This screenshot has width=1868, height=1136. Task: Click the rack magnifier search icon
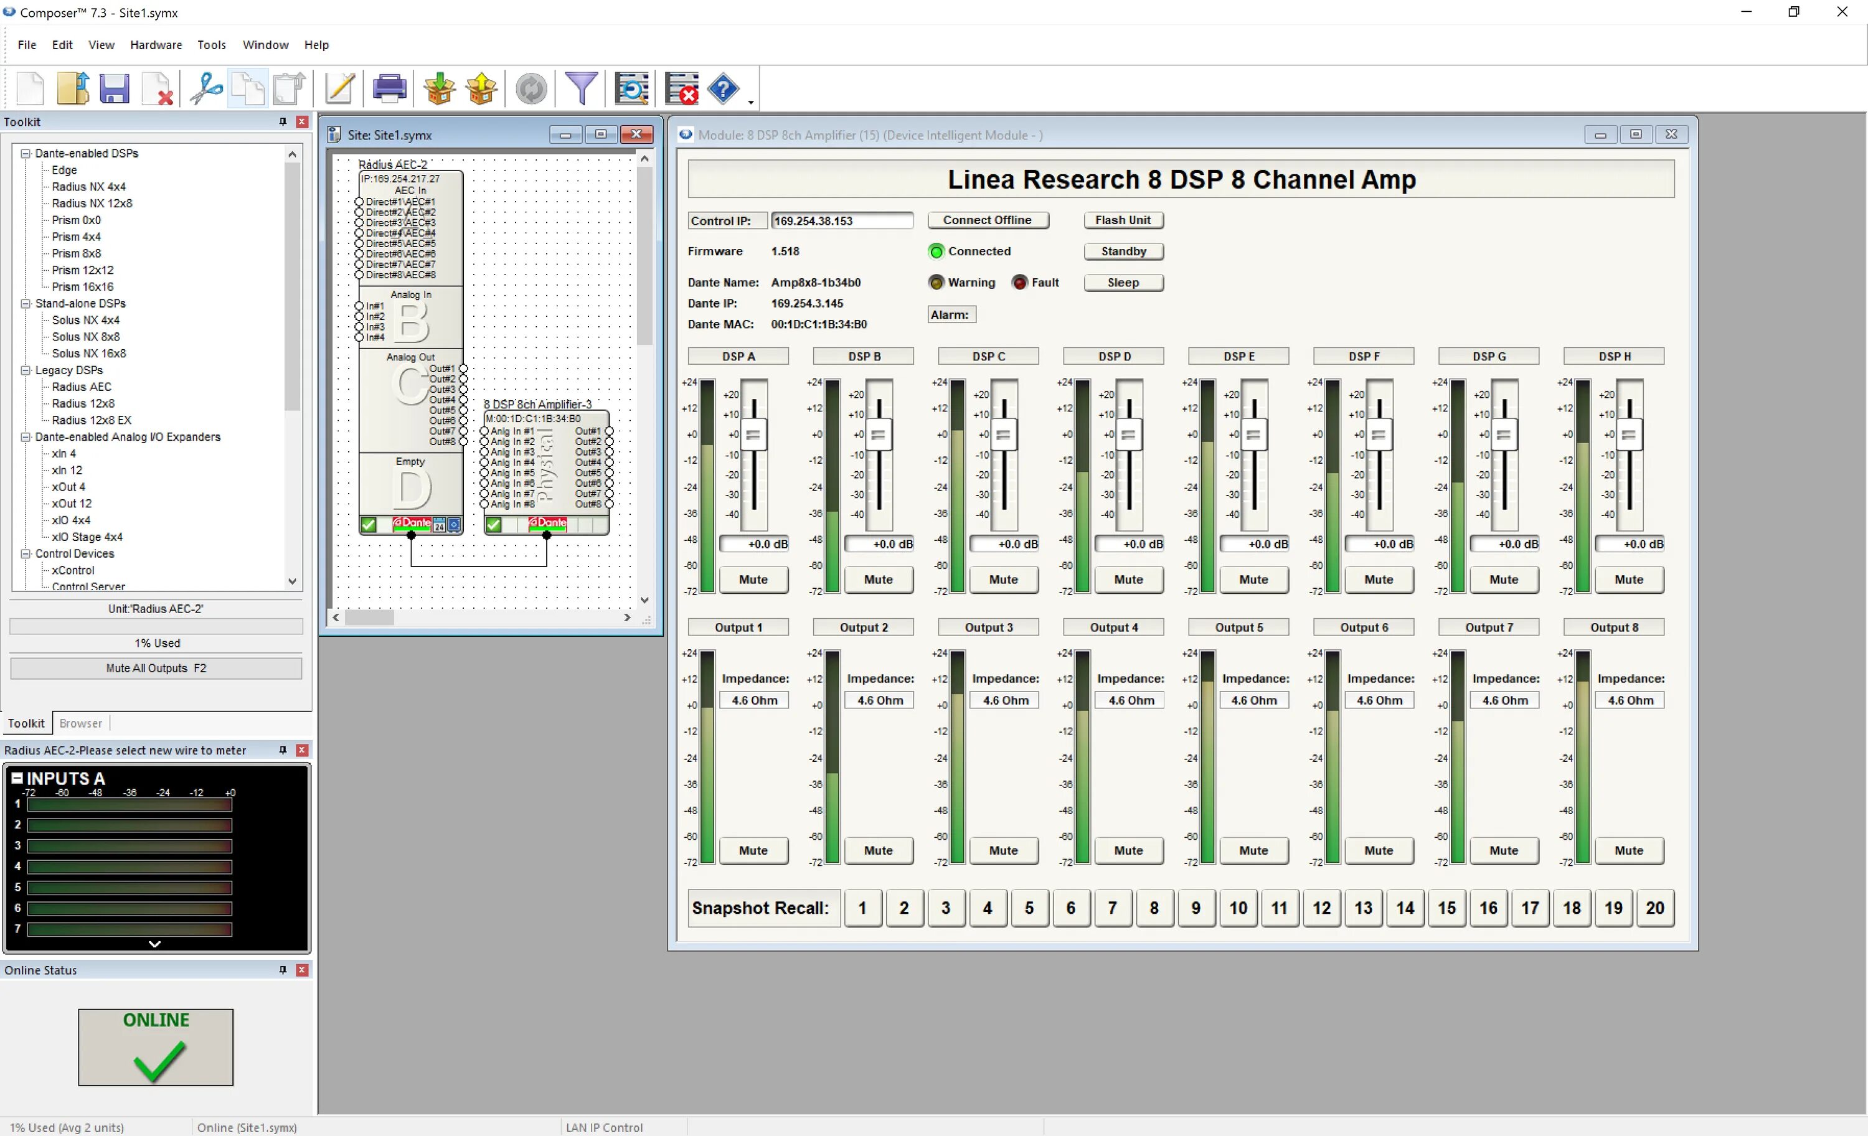click(631, 88)
